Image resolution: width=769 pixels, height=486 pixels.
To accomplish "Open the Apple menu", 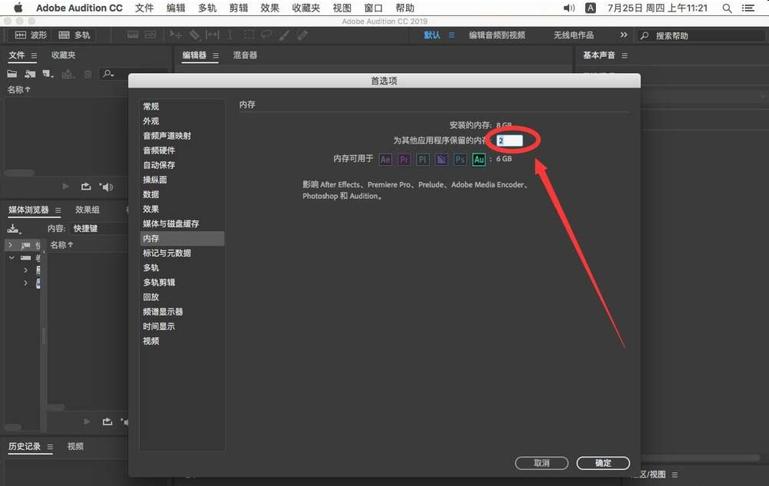I will coord(18,8).
